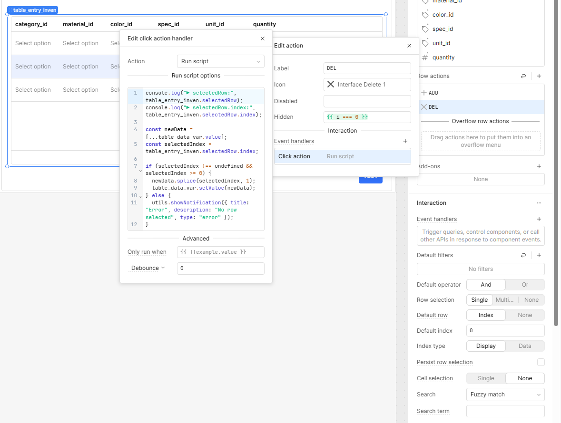Click the right panel vertical scrollbar
This screenshot has width=561, height=423.
point(556,163)
